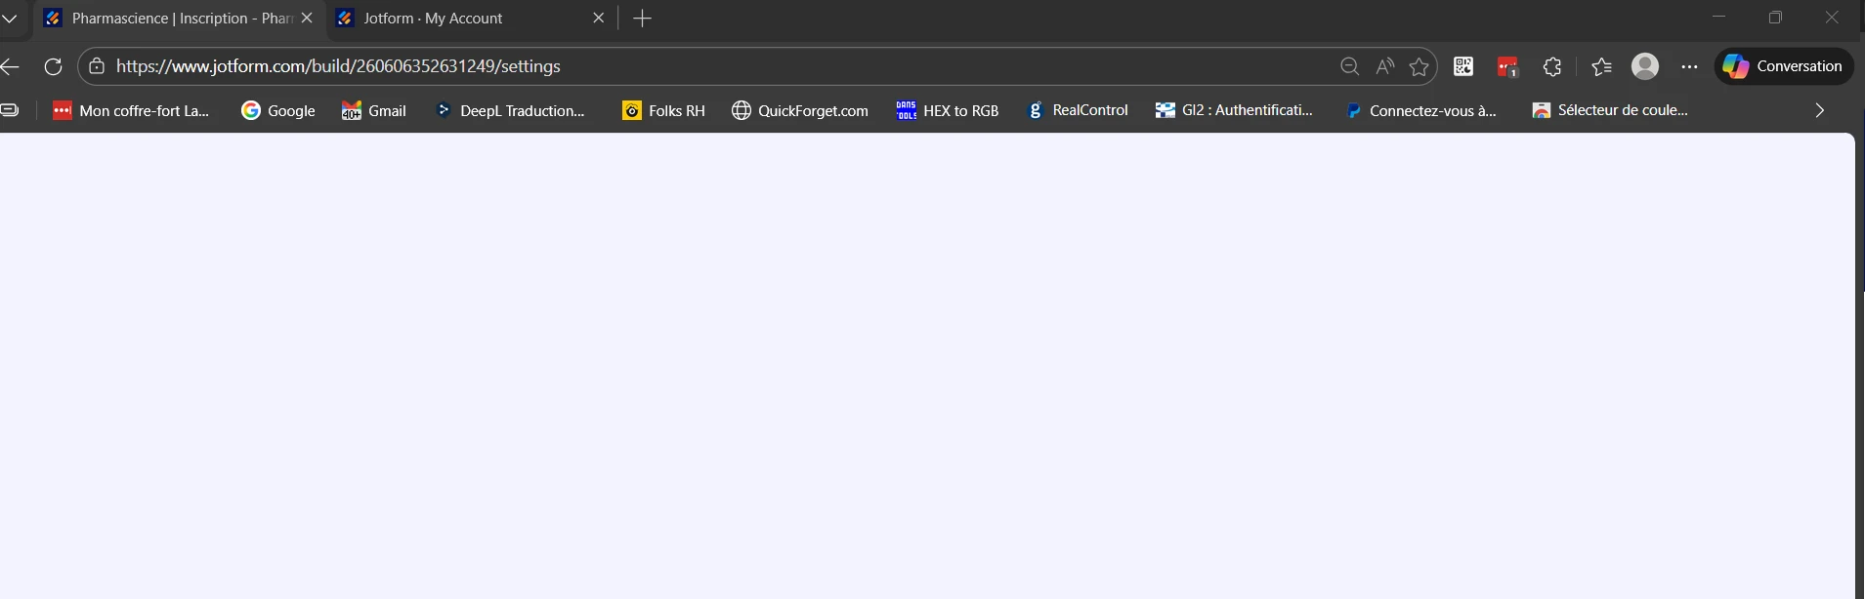Open a new browser tab
Screen dimensions: 1865x599
(x=642, y=19)
